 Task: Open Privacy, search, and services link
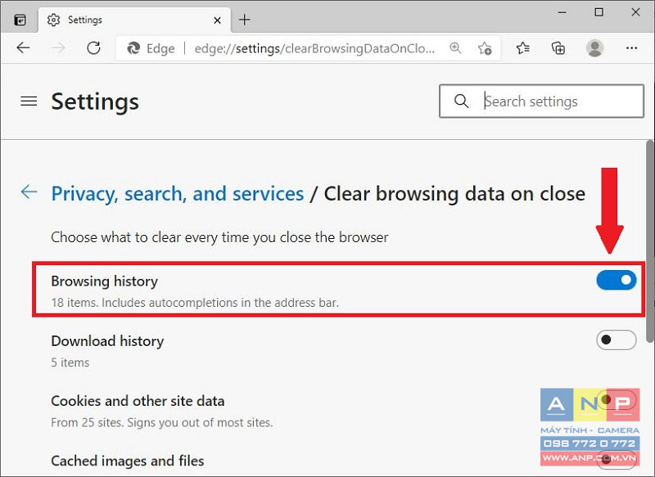pyautogui.click(x=178, y=194)
